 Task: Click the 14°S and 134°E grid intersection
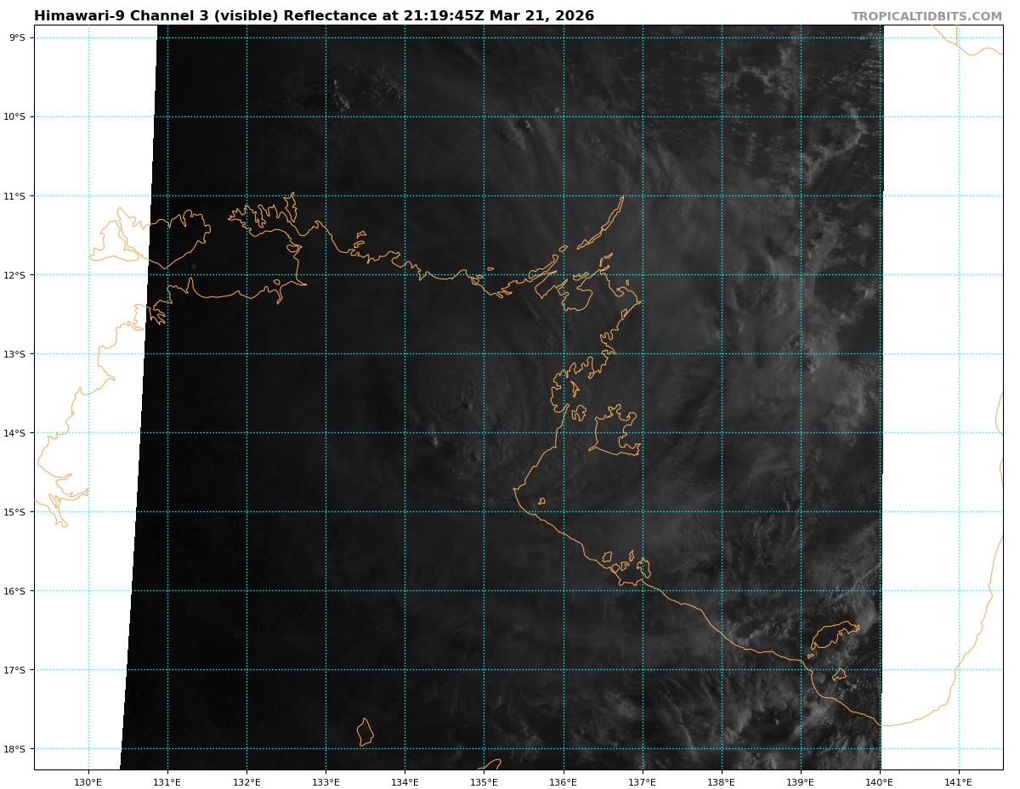click(x=405, y=433)
